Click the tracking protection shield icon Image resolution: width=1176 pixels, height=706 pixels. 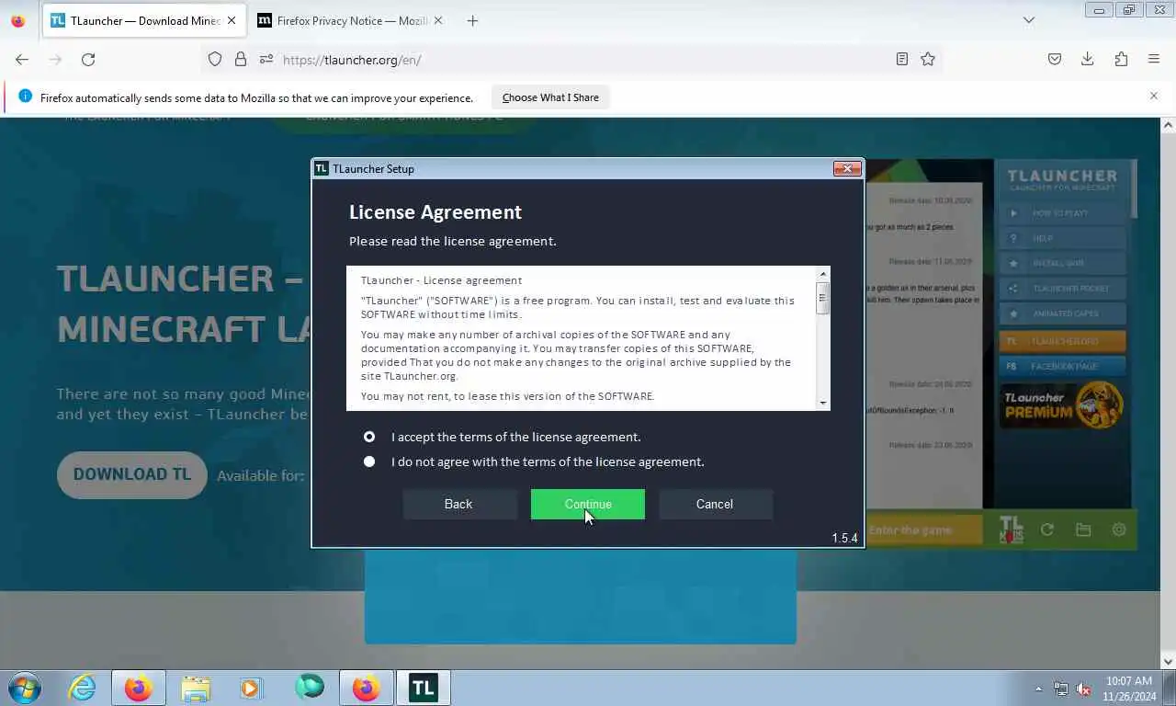click(215, 59)
